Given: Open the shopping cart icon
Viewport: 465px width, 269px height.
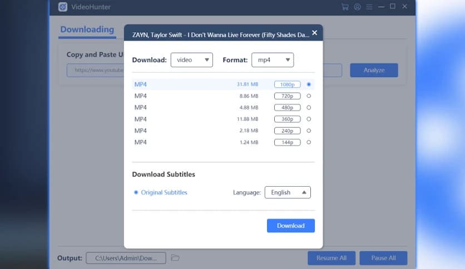Looking at the screenshot, I should pyautogui.click(x=345, y=7).
